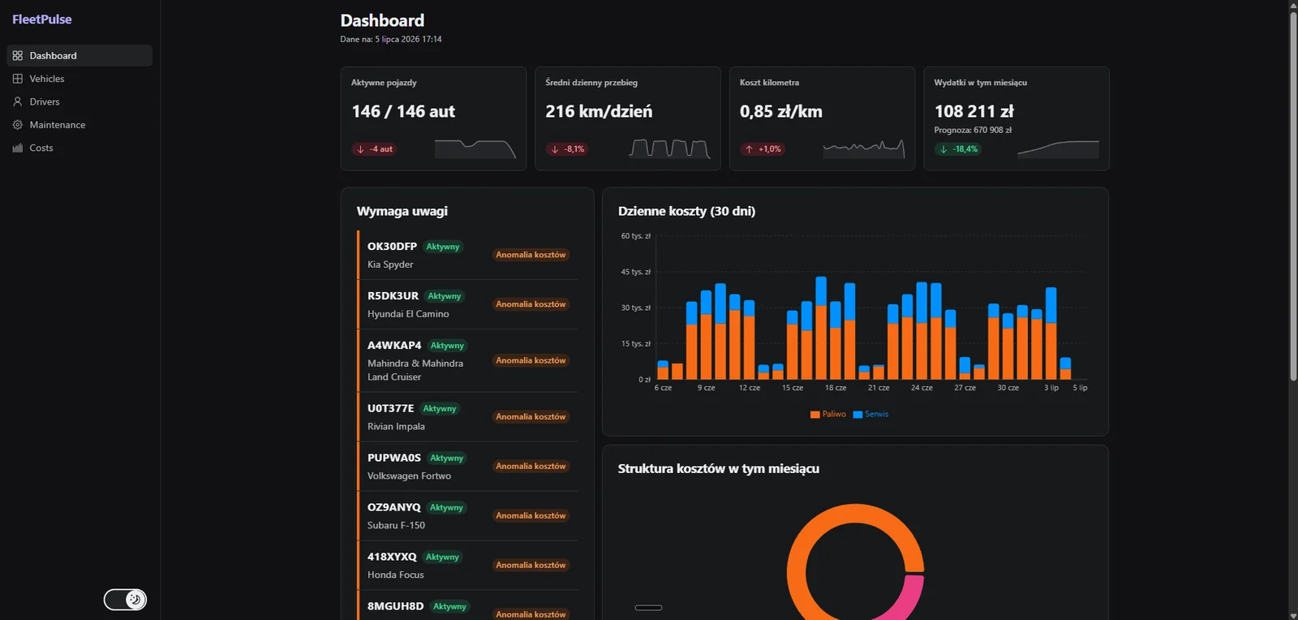The image size is (1298, 620).
Task: Click the +1,0% trend badge
Action: coord(763,149)
